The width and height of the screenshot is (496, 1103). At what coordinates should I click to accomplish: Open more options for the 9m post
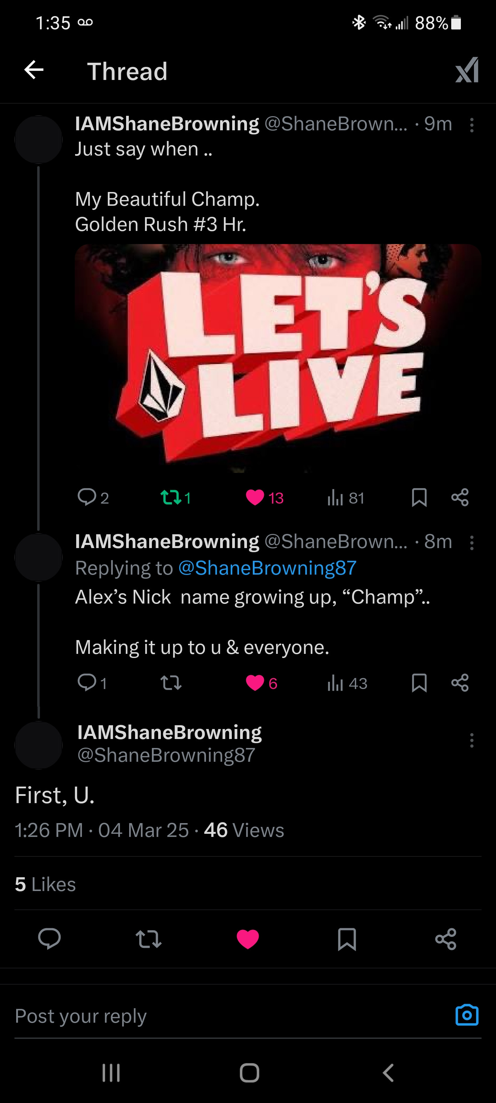pos(472,125)
